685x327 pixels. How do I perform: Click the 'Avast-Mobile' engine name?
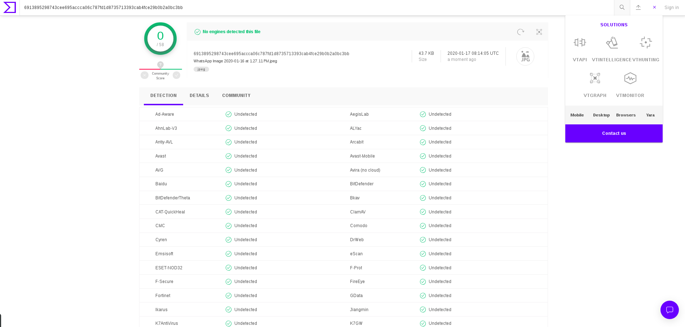(362, 156)
